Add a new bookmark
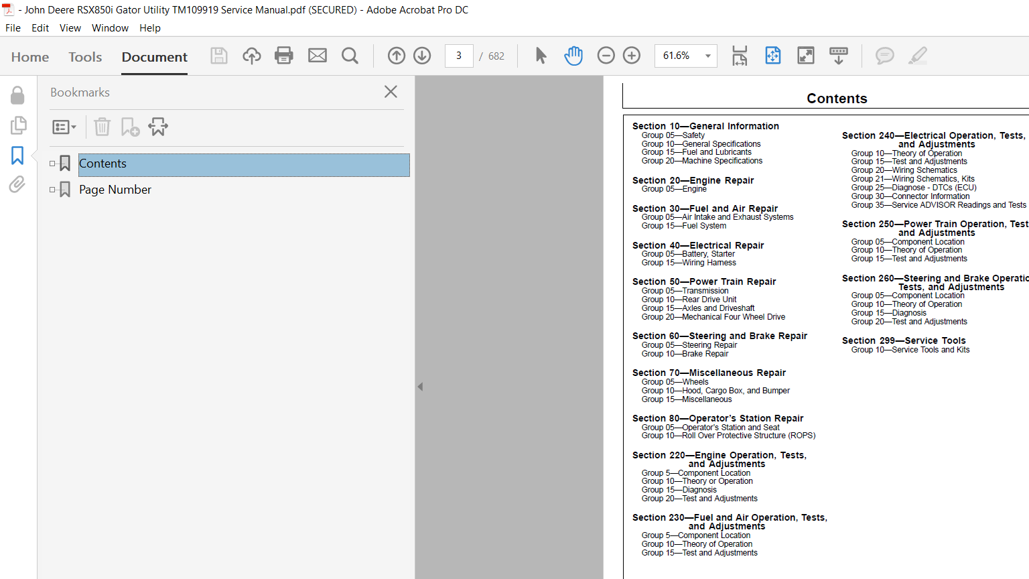Screen dimensions: 1029x579 (x=130, y=127)
